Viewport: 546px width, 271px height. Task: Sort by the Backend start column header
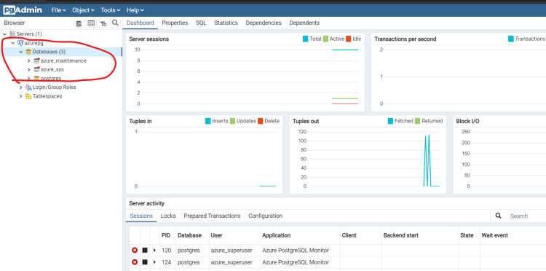pos(420,235)
